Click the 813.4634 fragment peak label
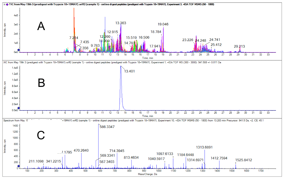This screenshot has height=179, width=284. [x=131, y=157]
